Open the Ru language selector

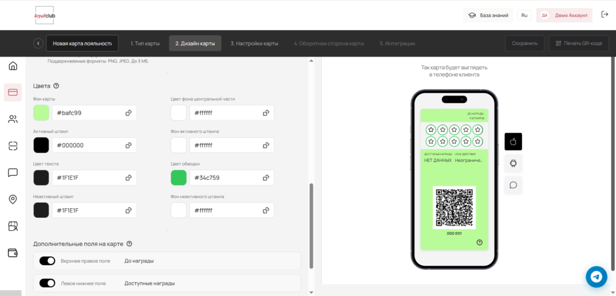(524, 15)
